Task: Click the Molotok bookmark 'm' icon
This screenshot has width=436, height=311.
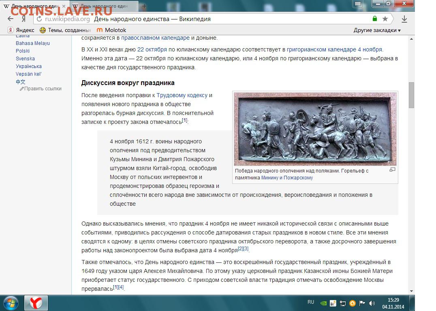Action: (100, 30)
